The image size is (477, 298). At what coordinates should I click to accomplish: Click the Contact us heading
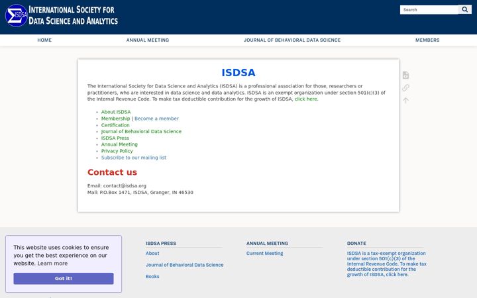pyautogui.click(x=112, y=172)
